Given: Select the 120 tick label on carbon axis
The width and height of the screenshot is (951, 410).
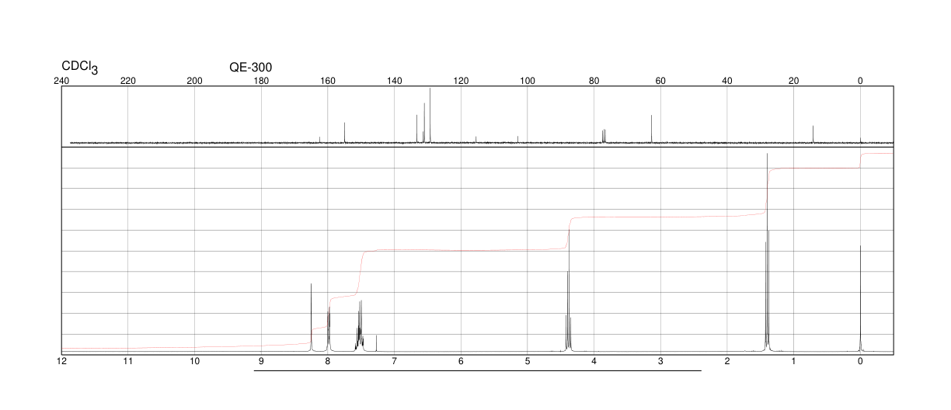Looking at the screenshot, I should [461, 81].
